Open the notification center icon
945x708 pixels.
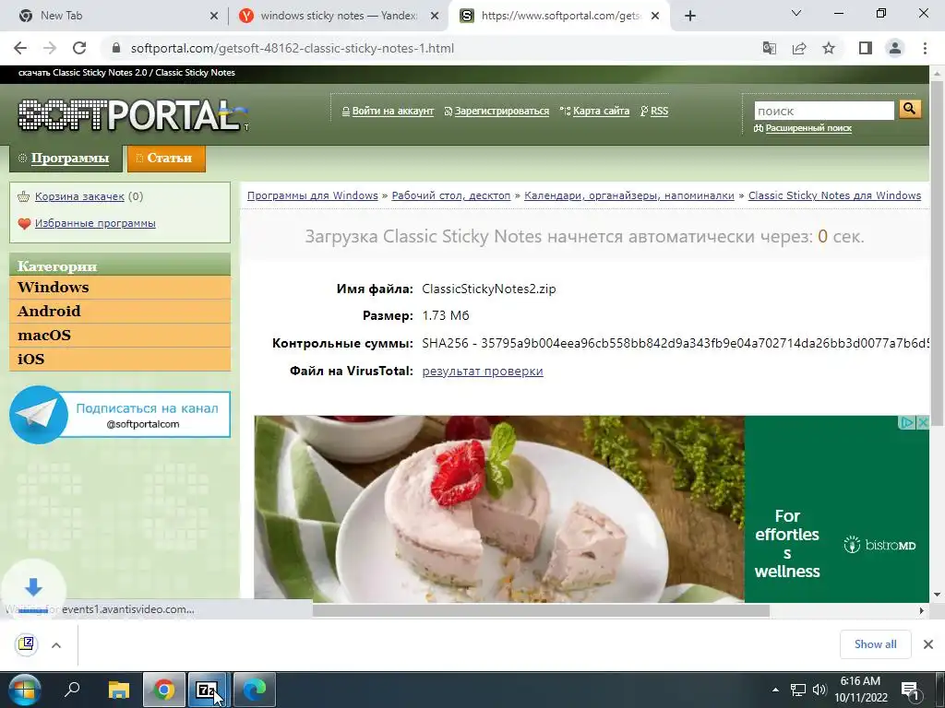(910, 690)
